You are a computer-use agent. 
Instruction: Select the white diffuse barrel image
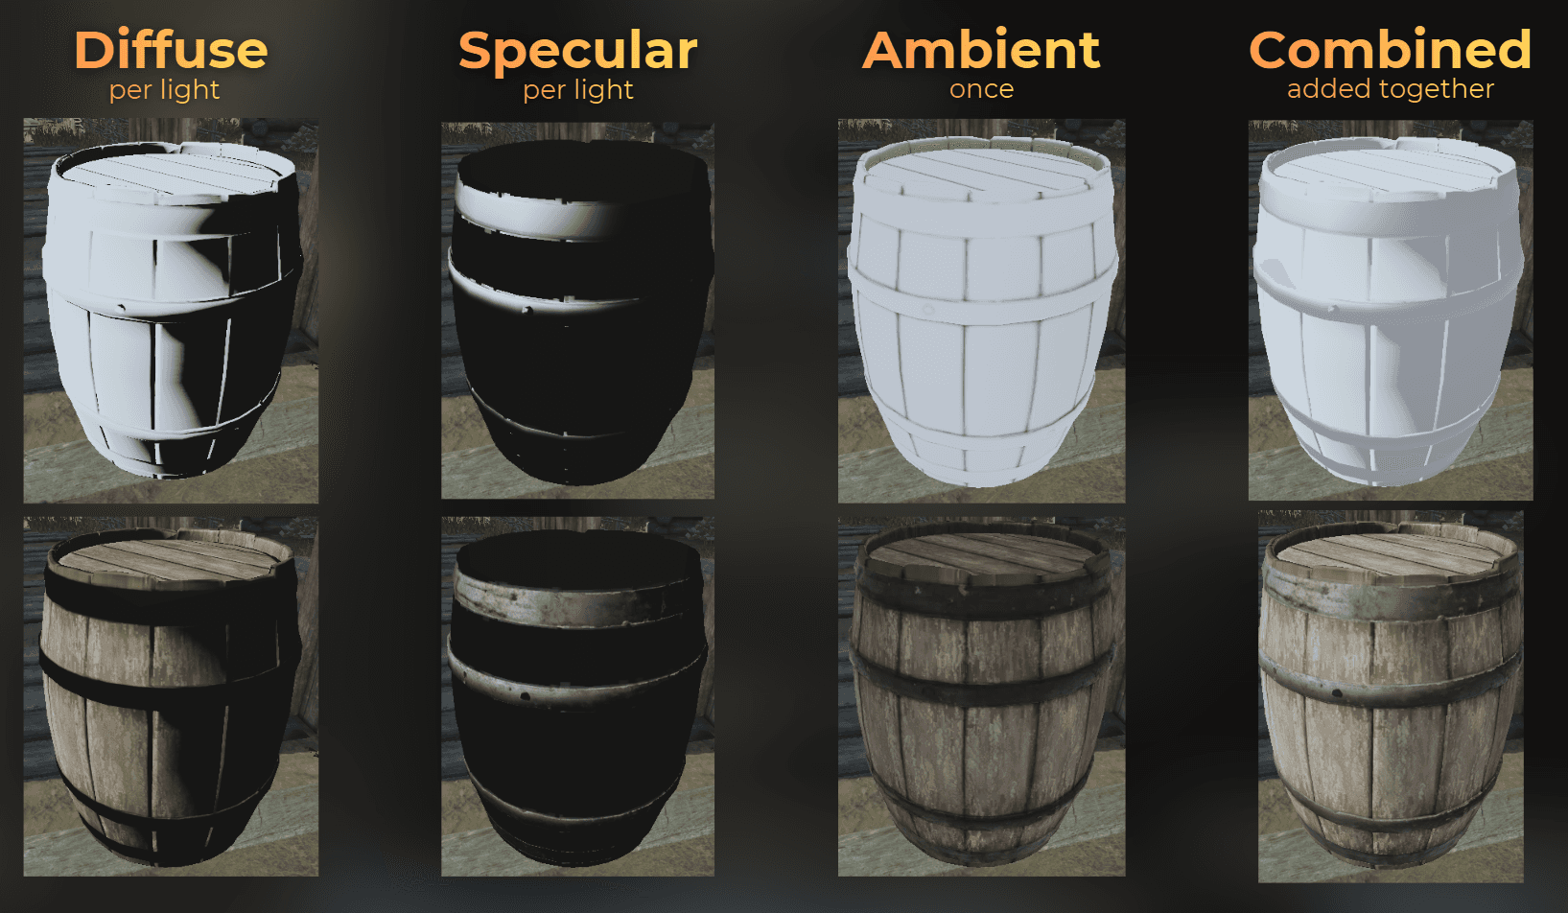pyautogui.click(x=171, y=311)
